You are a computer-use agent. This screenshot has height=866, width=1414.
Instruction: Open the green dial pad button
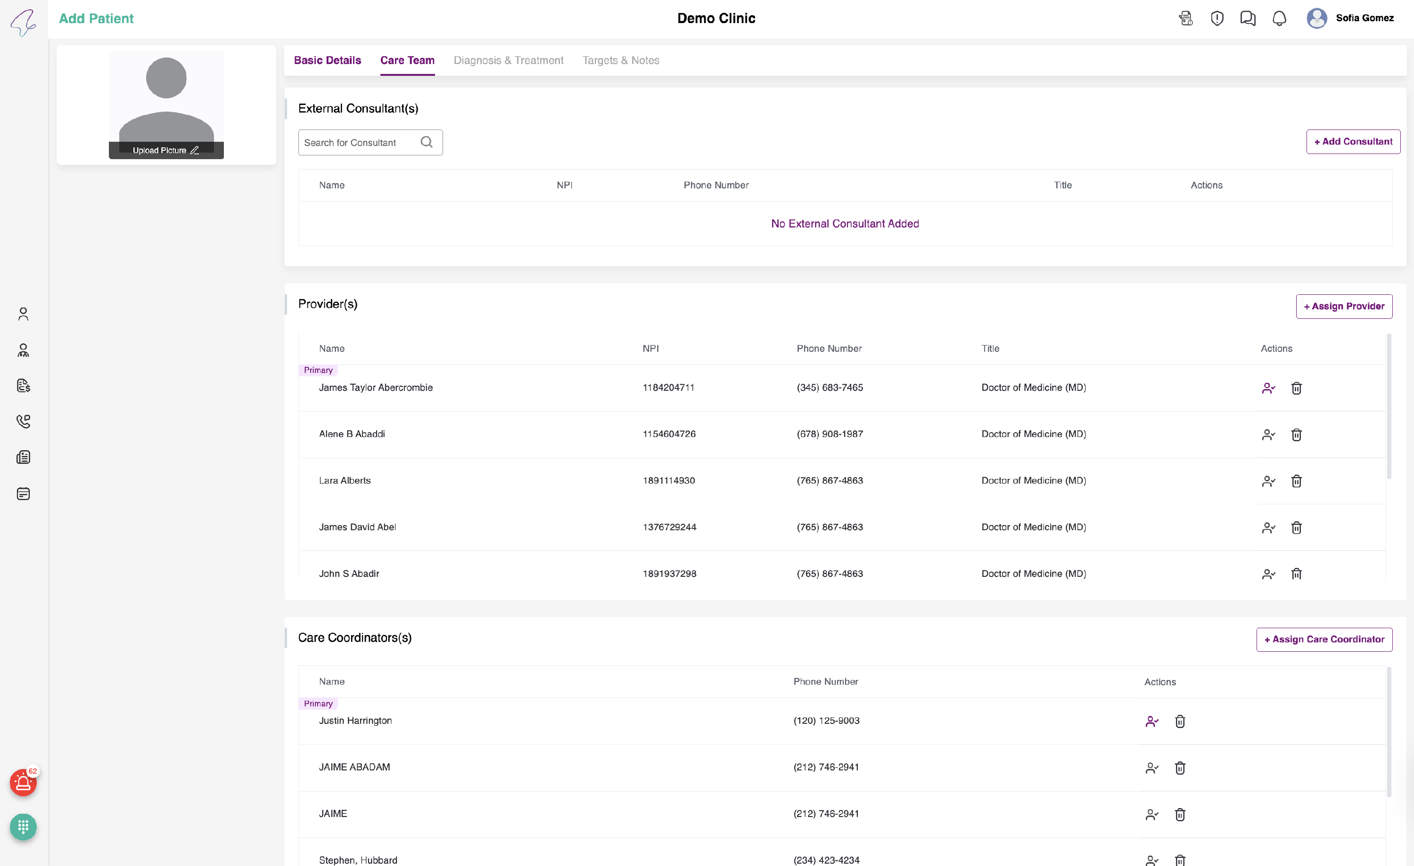click(23, 827)
